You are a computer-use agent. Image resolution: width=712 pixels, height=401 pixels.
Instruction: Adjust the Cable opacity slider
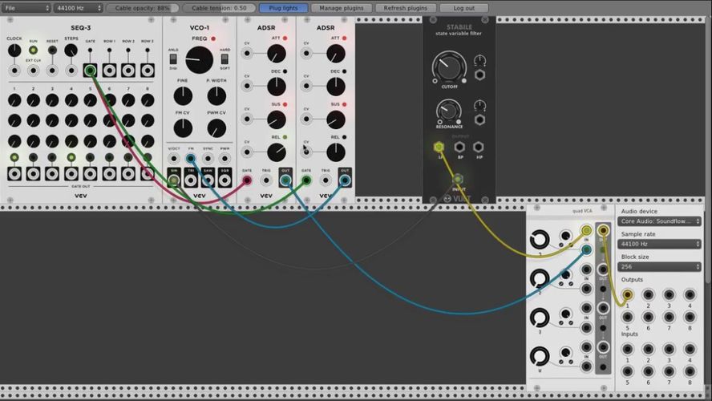(143, 8)
